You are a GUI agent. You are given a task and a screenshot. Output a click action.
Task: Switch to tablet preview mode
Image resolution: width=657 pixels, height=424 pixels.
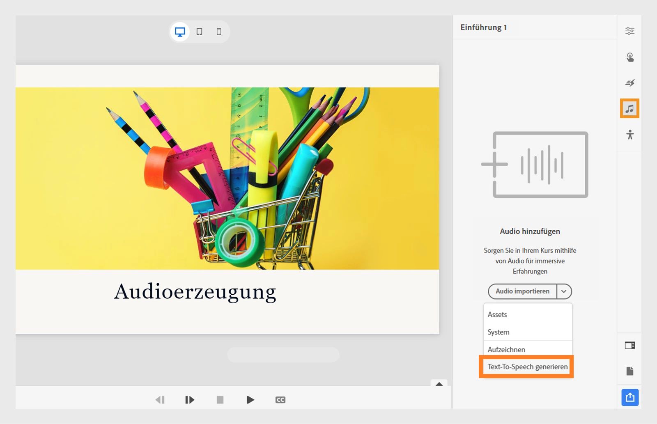[x=200, y=31]
